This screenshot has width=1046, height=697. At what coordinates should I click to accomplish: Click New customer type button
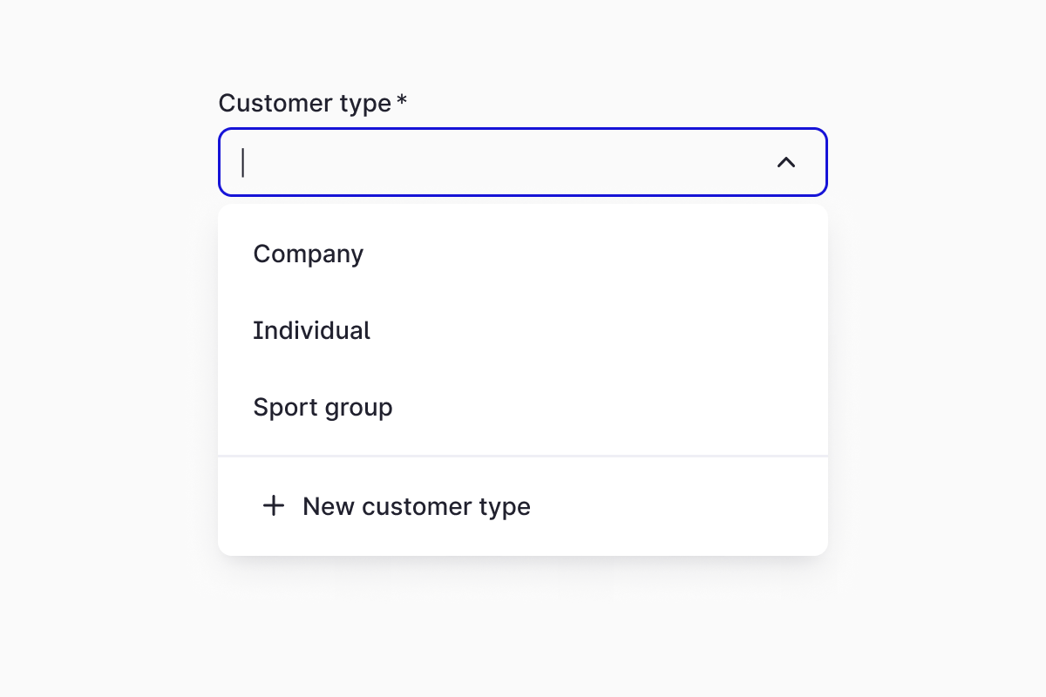point(397,506)
